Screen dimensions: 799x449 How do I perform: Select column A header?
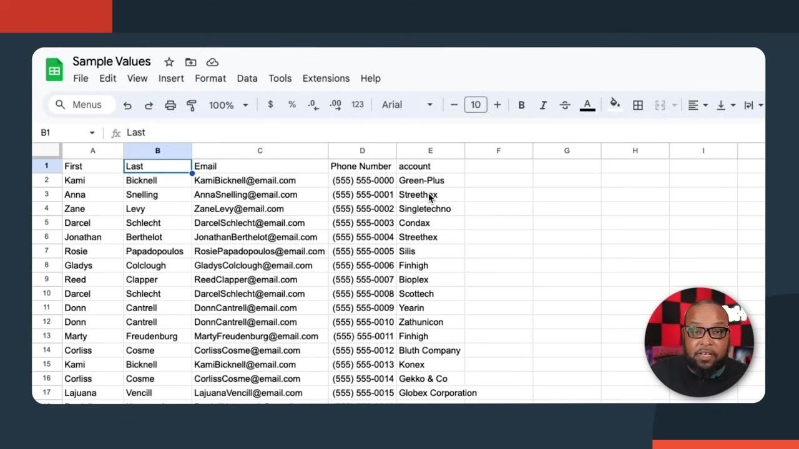[92, 151]
